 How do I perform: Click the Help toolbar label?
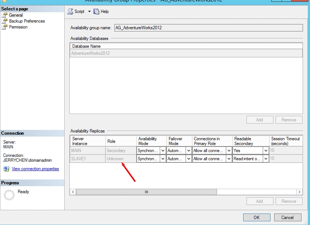pyautogui.click(x=104, y=11)
